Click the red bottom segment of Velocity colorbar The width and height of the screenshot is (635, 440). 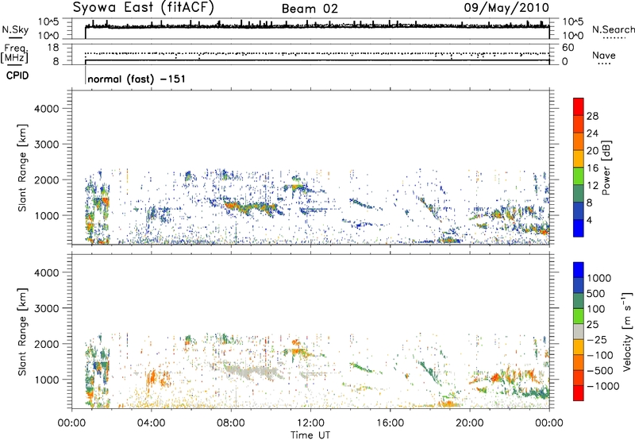coord(579,393)
